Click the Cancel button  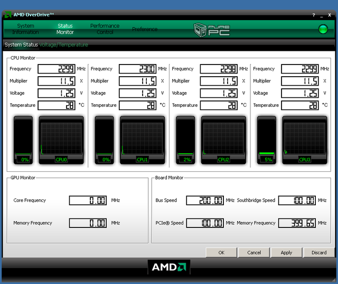coord(254,252)
